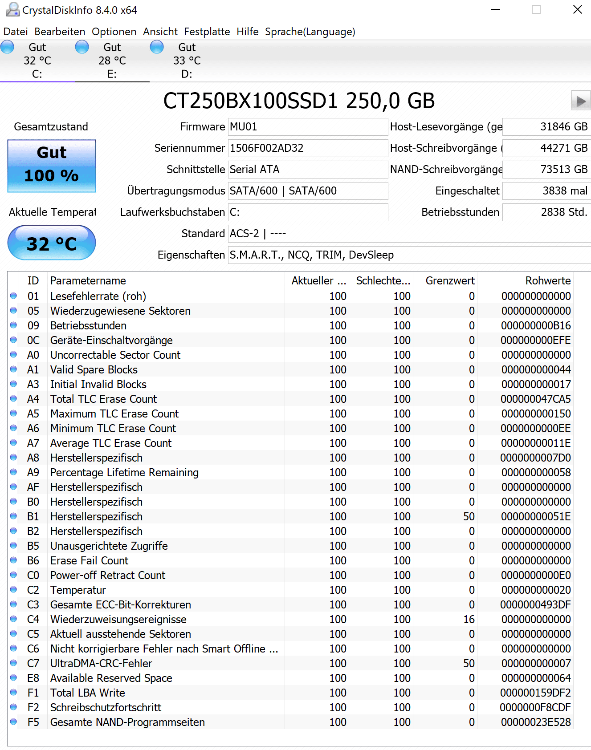This screenshot has height=750, width=591.
Task: Go to next disk with arrow button
Action: pyautogui.click(x=581, y=101)
